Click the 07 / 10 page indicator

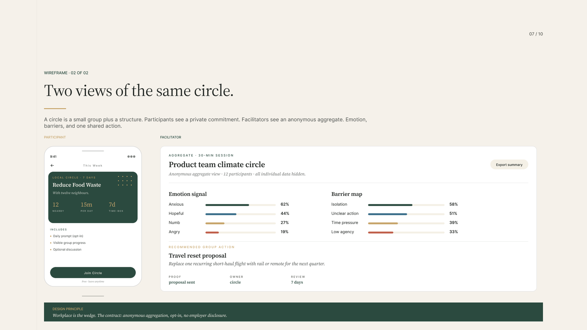pos(536,34)
